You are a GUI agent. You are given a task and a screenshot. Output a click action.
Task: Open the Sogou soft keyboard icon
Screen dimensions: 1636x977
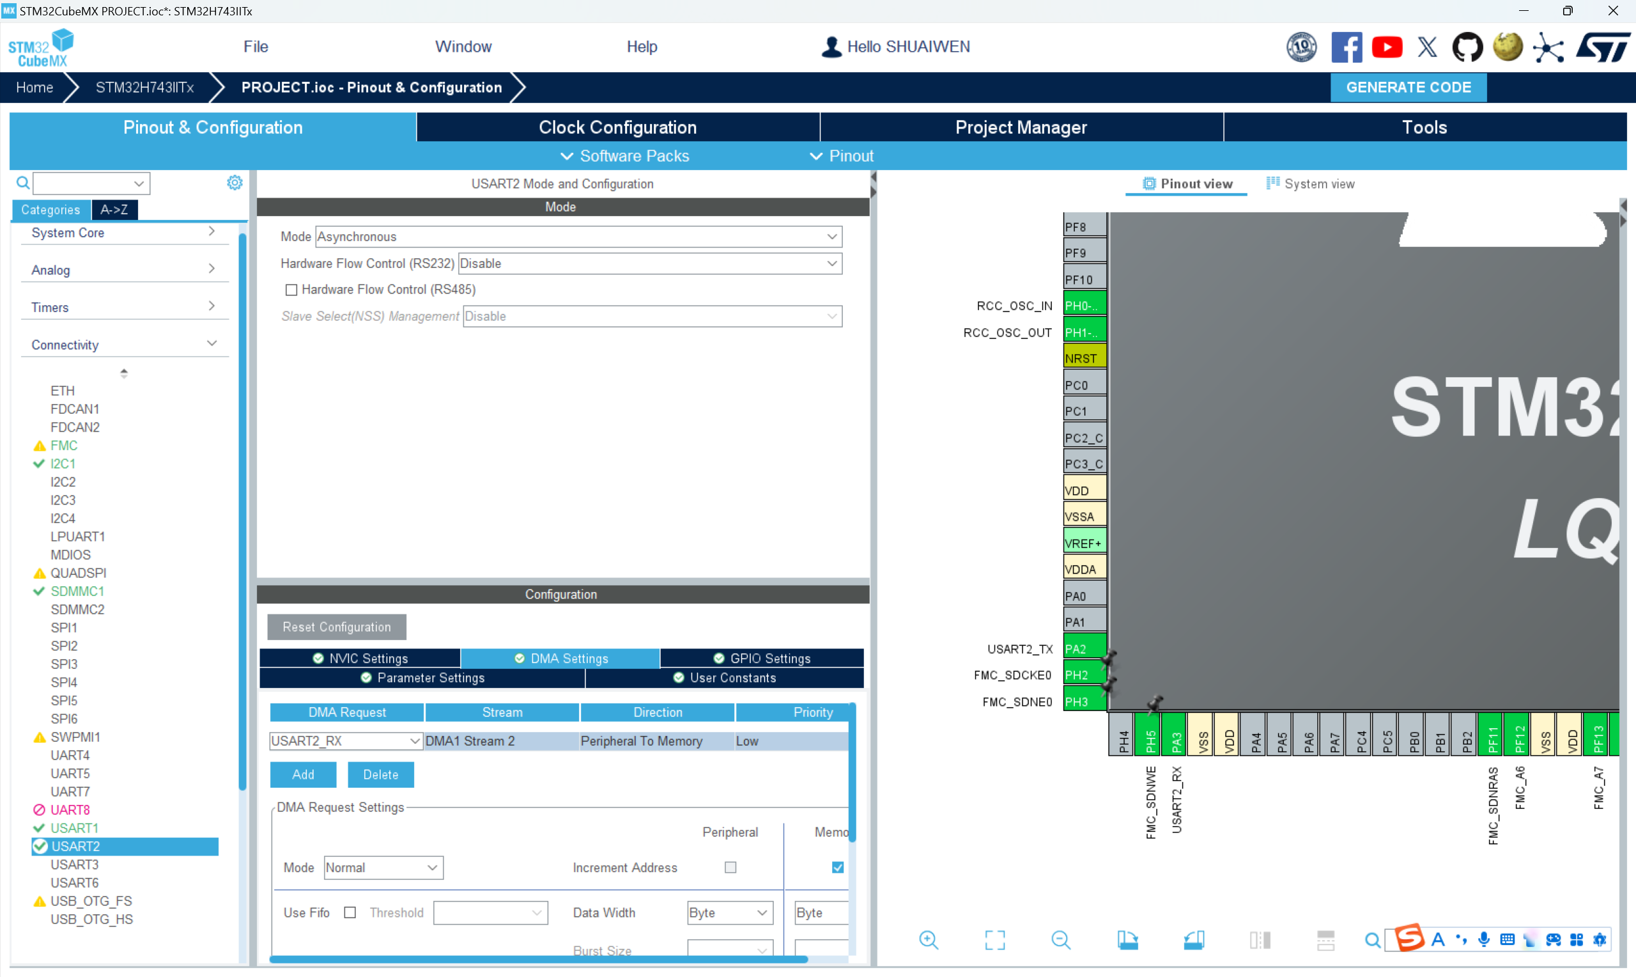click(1506, 939)
